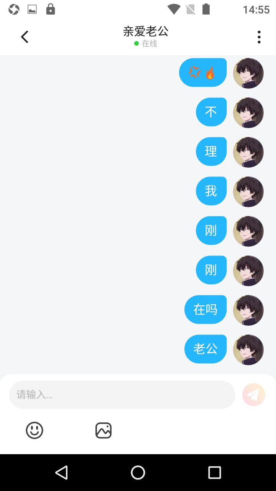
Task: Open avatar beside the emoji message
Action: (x=248, y=73)
